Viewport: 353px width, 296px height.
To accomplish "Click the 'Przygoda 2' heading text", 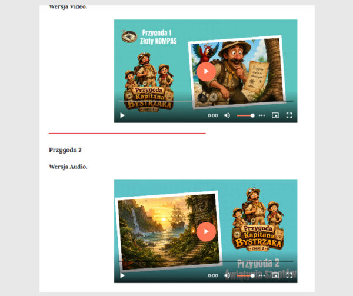I will pos(65,150).
